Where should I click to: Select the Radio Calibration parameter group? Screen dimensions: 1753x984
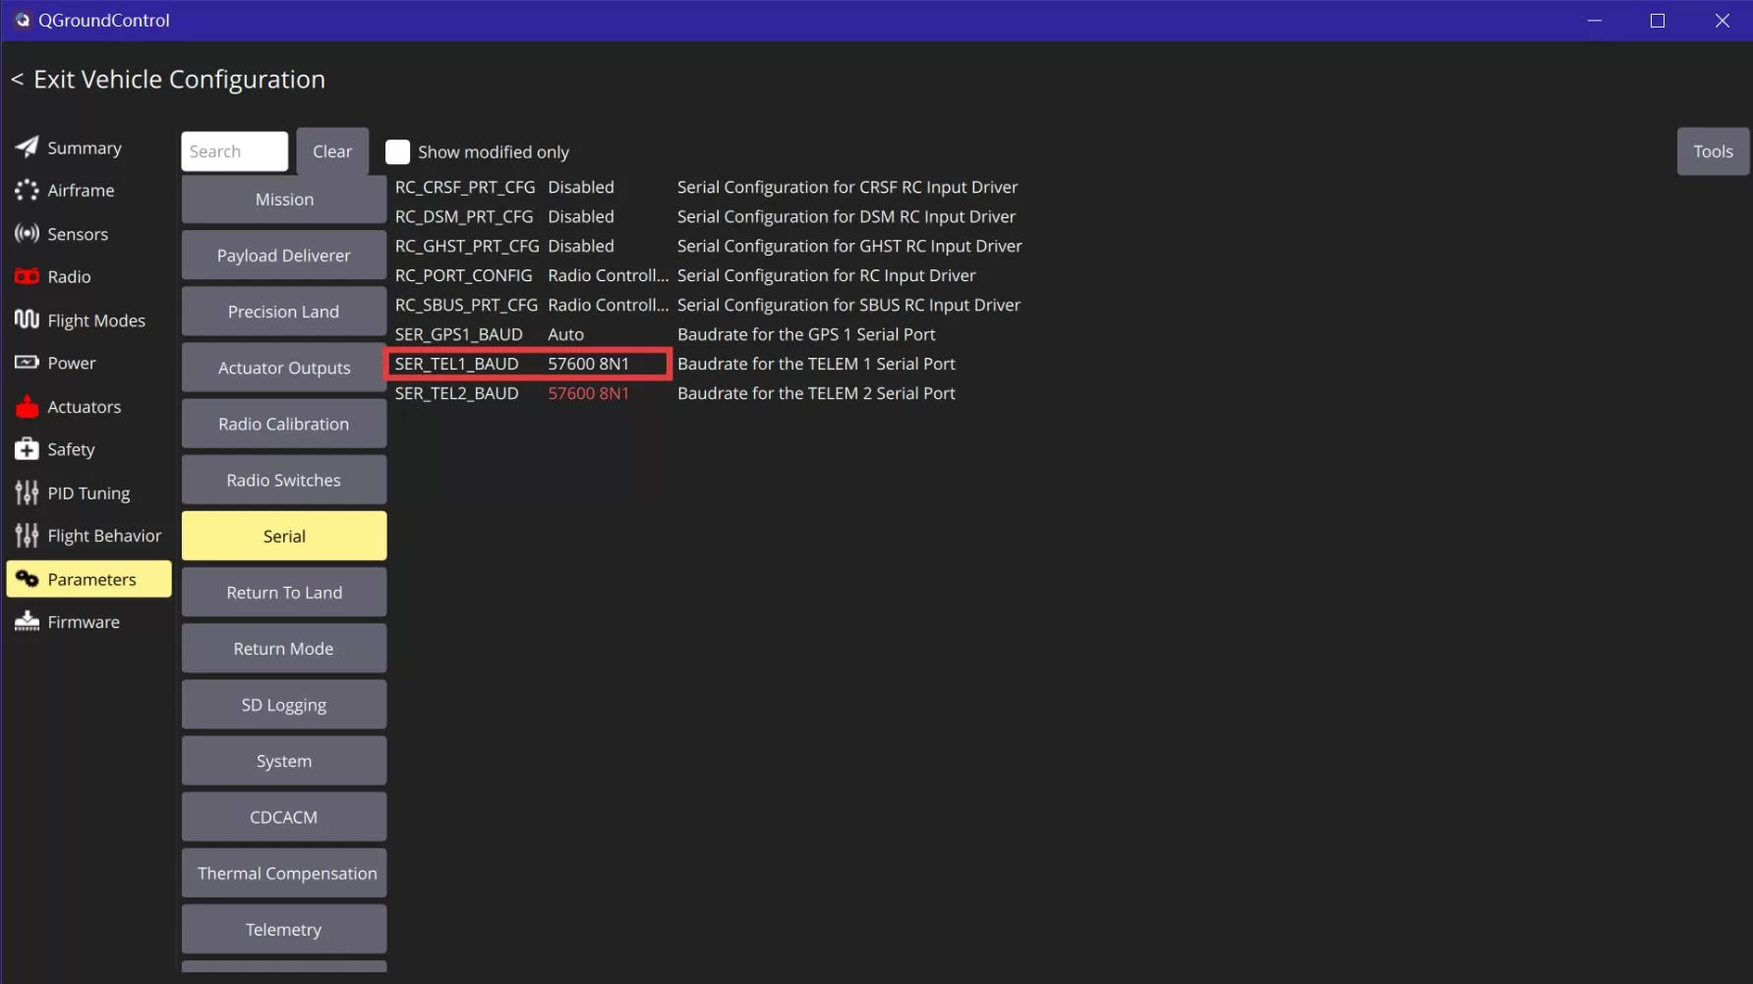pos(284,424)
